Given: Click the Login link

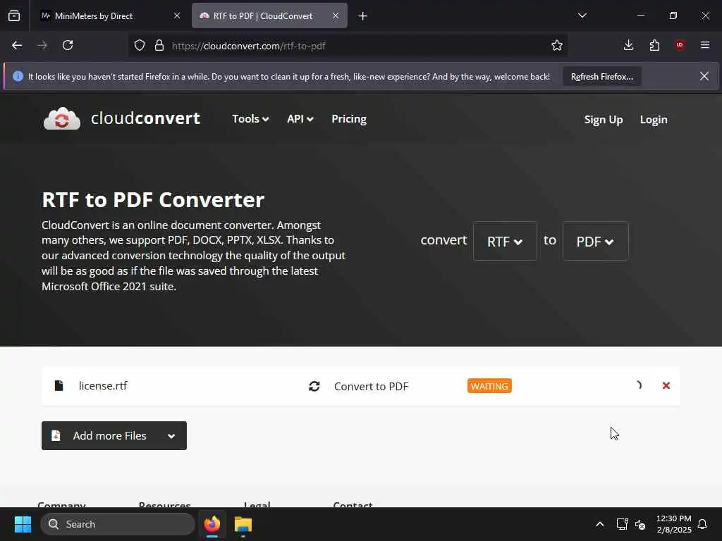Looking at the screenshot, I should pyautogui.click(x=654, y=120).
